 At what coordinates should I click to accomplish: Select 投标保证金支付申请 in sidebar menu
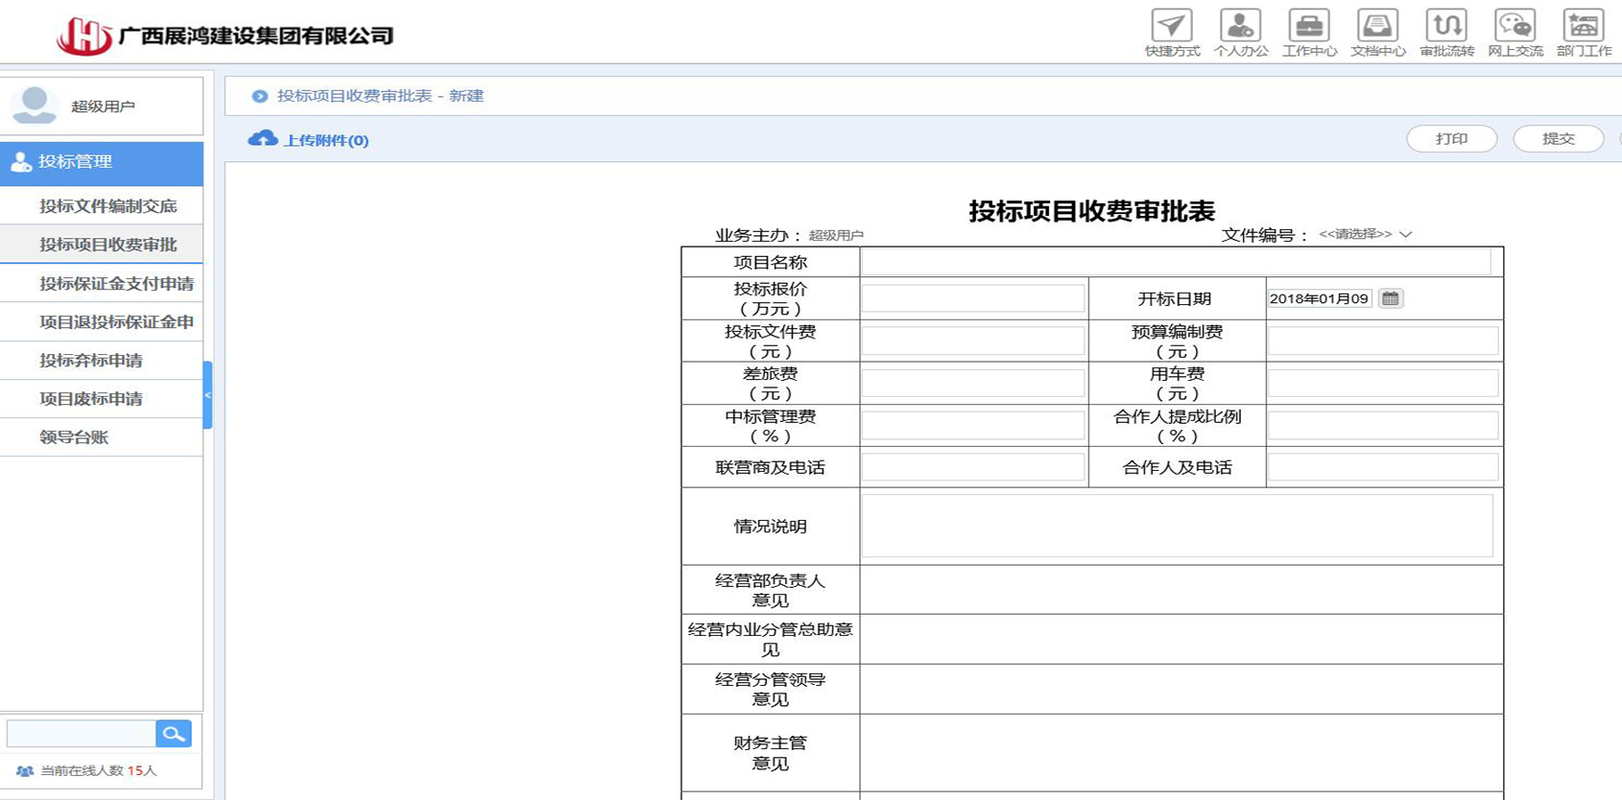pyautogui.click(x=115, y=283)
